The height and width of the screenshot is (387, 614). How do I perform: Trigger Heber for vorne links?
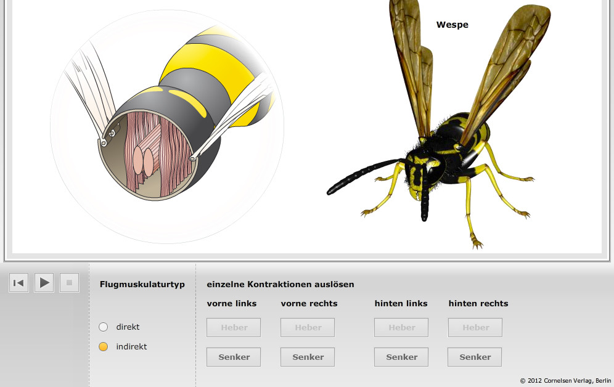[234, 328]
